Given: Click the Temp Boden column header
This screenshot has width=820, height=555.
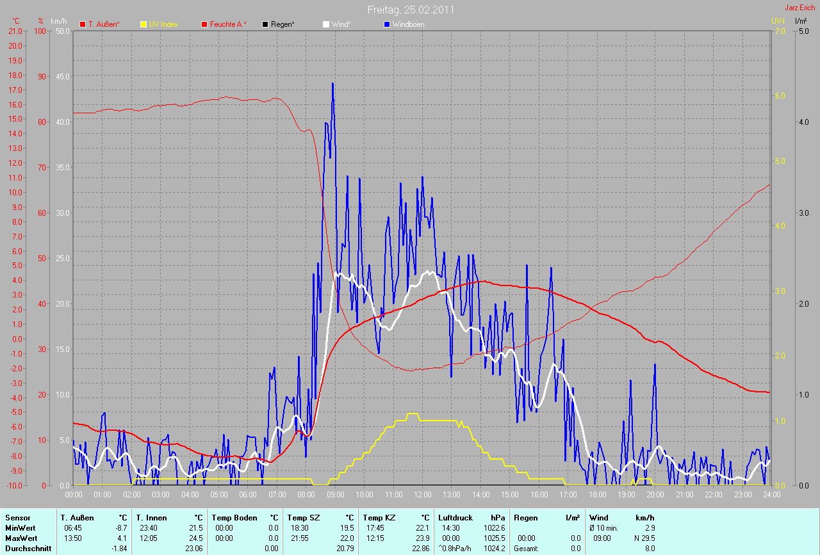Looking at the screenshot, I should (x=234, y=517).
